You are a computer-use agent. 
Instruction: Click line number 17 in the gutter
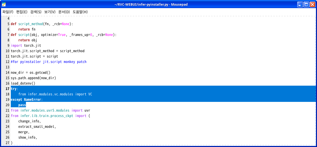point(8,89)
